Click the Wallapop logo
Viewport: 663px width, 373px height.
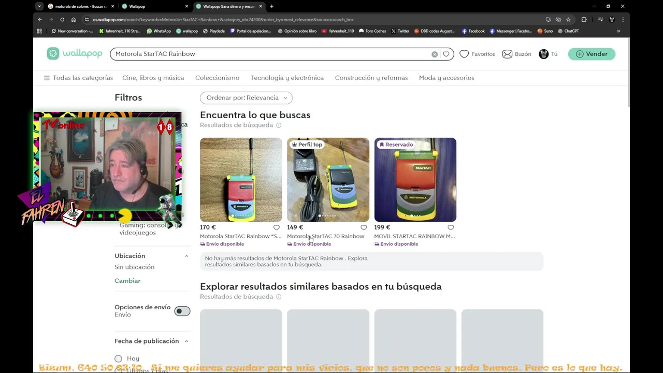coord(75,54)
